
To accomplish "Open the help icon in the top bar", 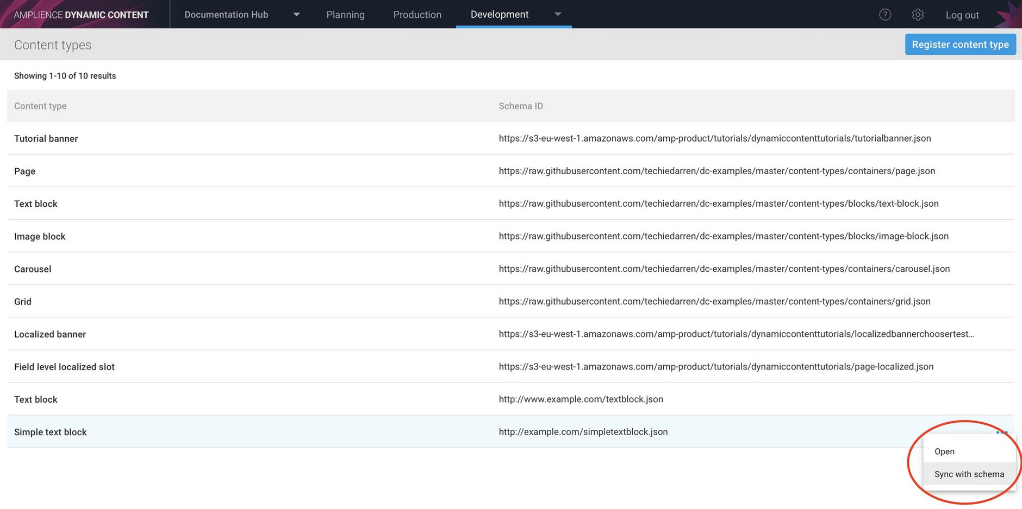I will [885, 15].
